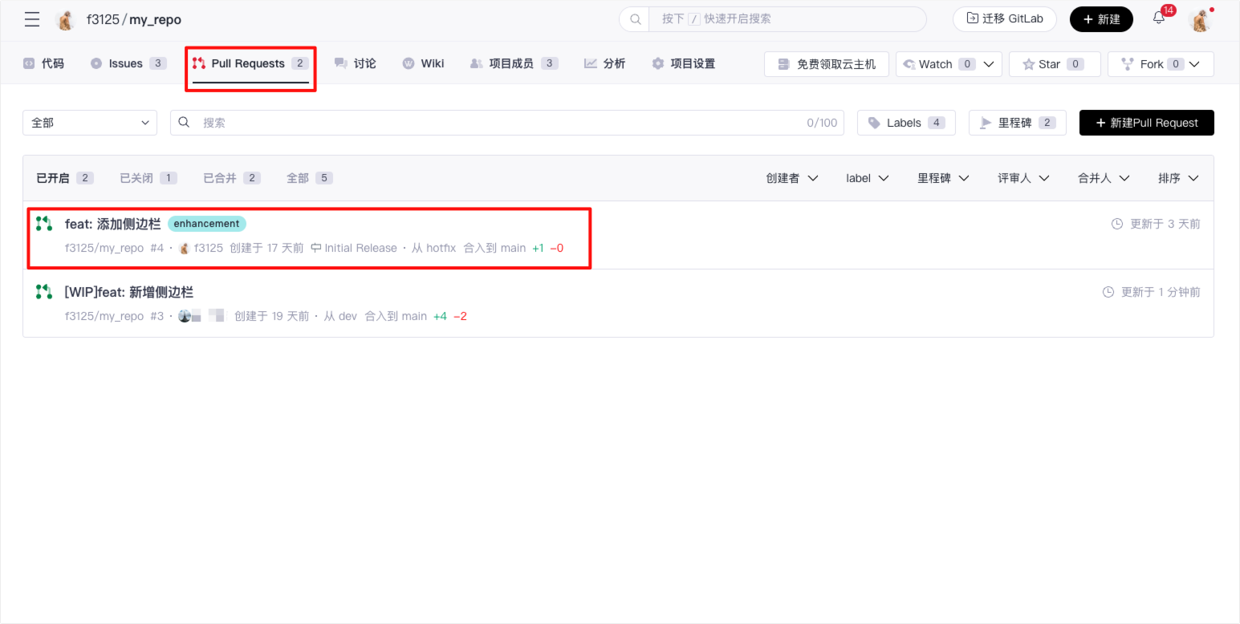The height and width of the screenshot is (624, 1240).
Task: Click the Watch eye icon
Action: [x=909, y=64]
